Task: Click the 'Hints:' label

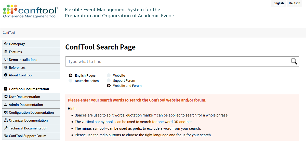Action: (73, 109)
